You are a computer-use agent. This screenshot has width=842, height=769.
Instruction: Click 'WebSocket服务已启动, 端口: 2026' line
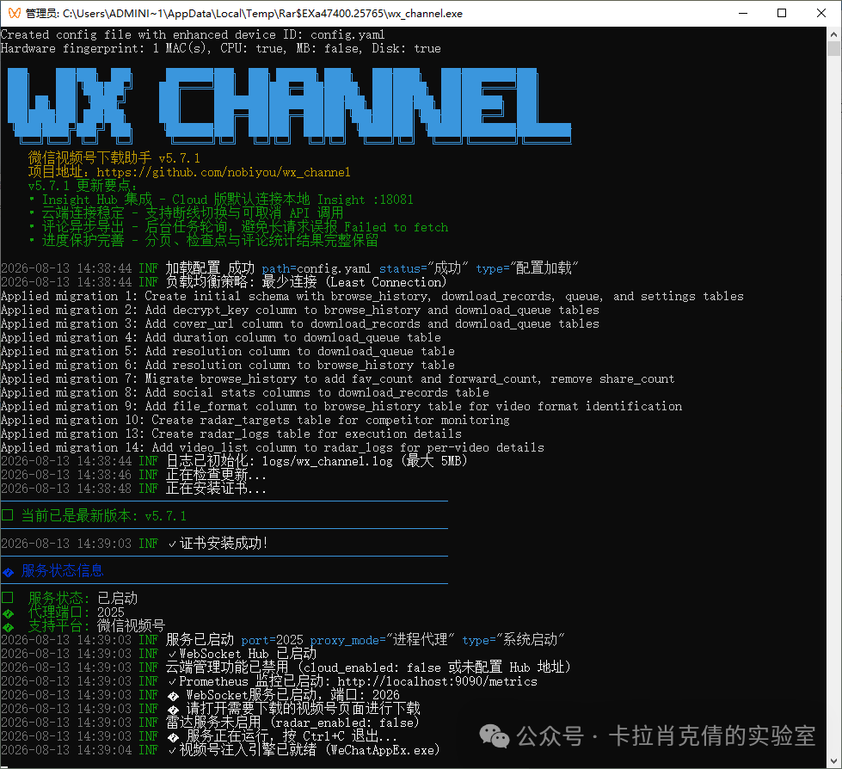pyautogui.click(x=200, y=695)
